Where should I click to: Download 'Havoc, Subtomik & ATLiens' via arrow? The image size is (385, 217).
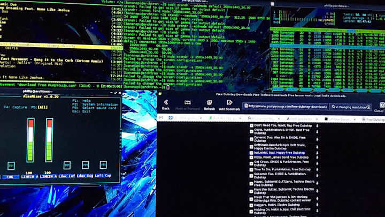[x=317, y=183]
